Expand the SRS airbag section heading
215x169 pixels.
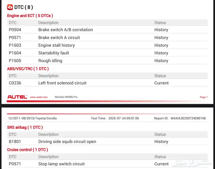click(x=25, y=127)
